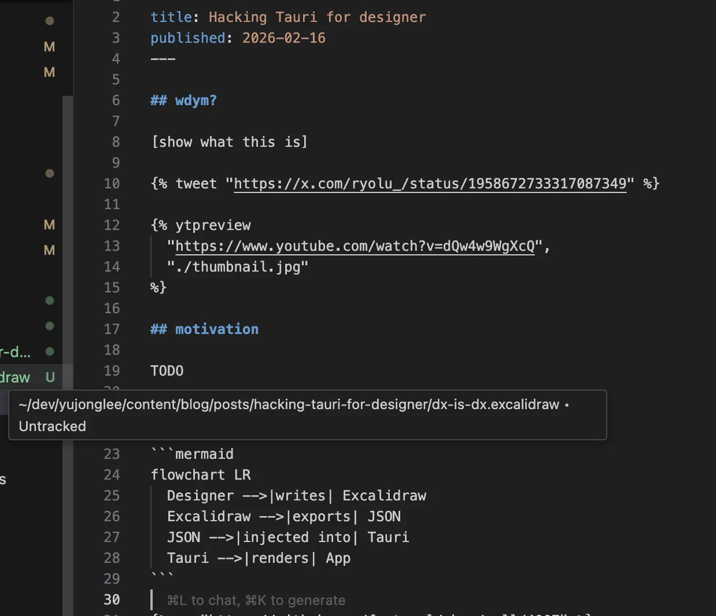
Task: Click line number 24 in the gutter
Action: pyautogui.click(x=112, y=475)
